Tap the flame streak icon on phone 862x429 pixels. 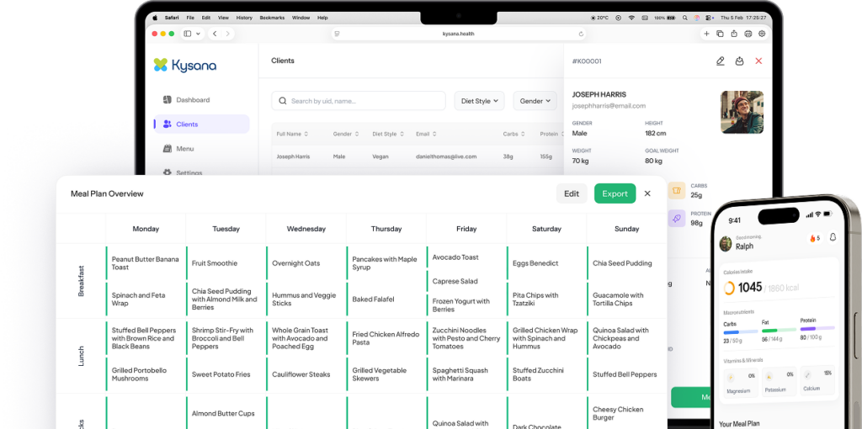[x=811, y=238]
